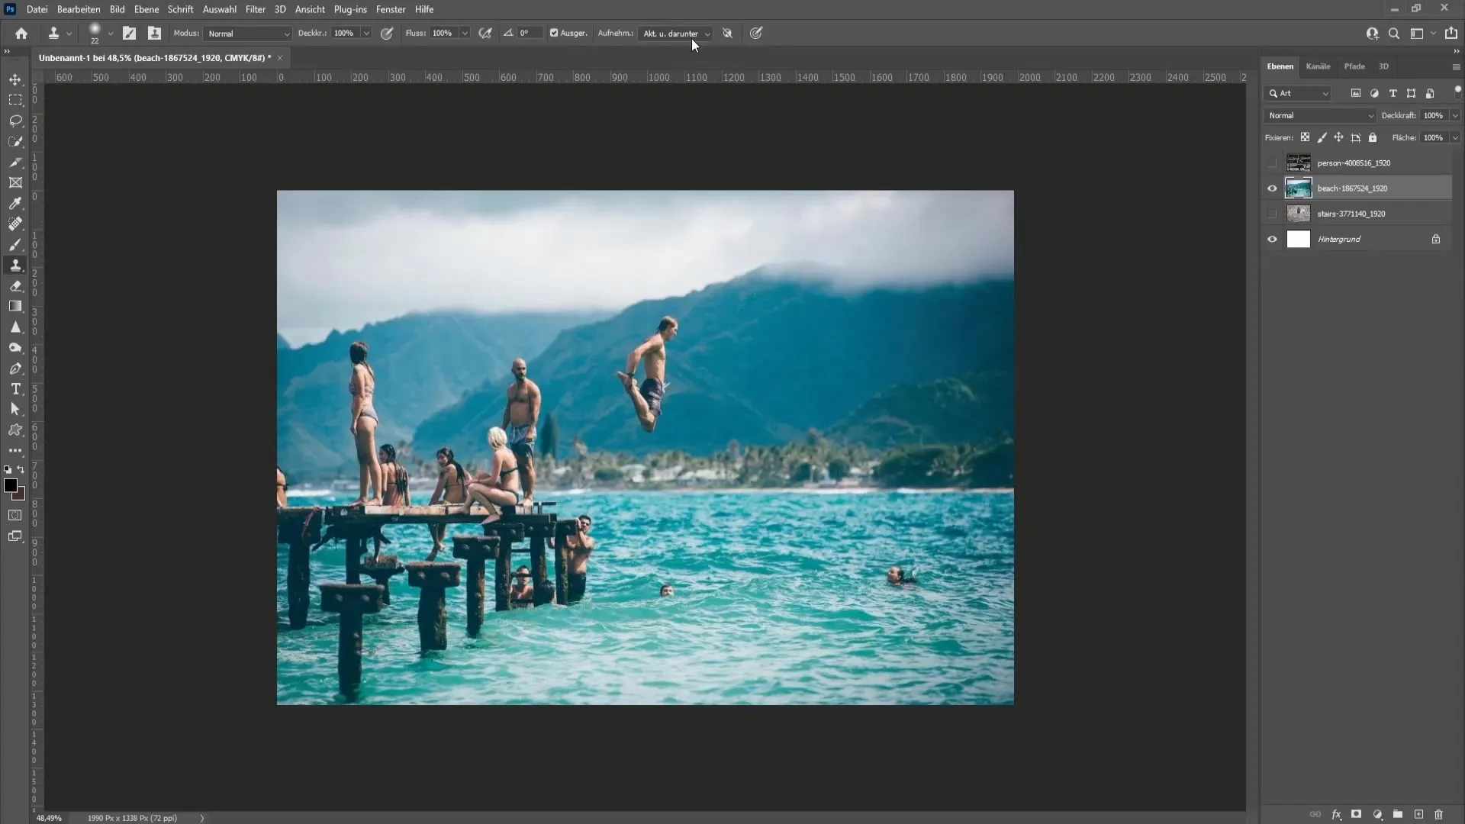This screenshot has height=824, width=1465.
Task: Select the Clone Stamp tool
Action: click(x=14, y=265)
